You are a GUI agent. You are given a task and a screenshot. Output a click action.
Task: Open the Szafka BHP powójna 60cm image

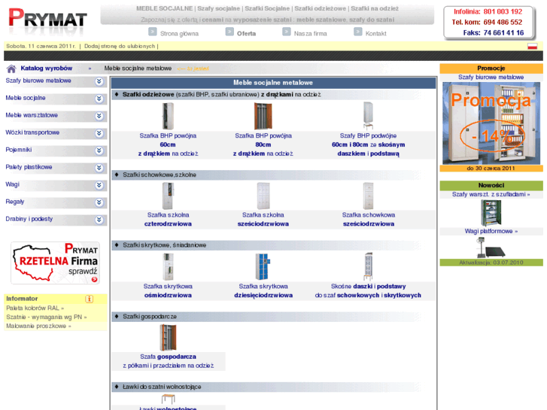pos(168,116)
